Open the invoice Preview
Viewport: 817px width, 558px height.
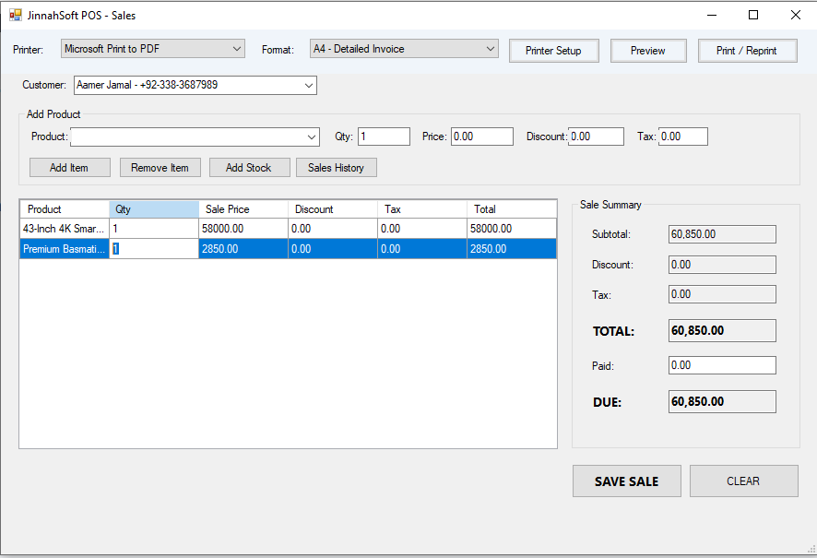point(648,51)
